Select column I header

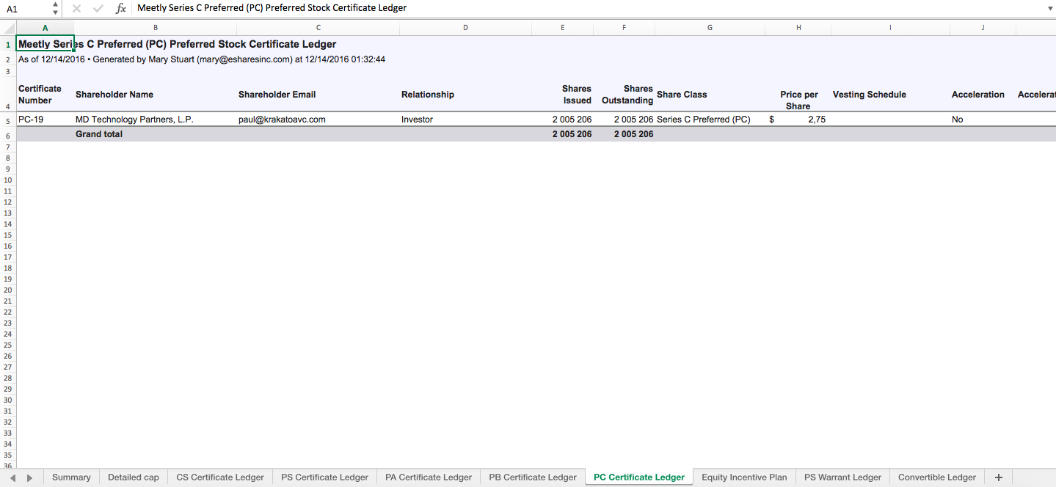[890, 28]
